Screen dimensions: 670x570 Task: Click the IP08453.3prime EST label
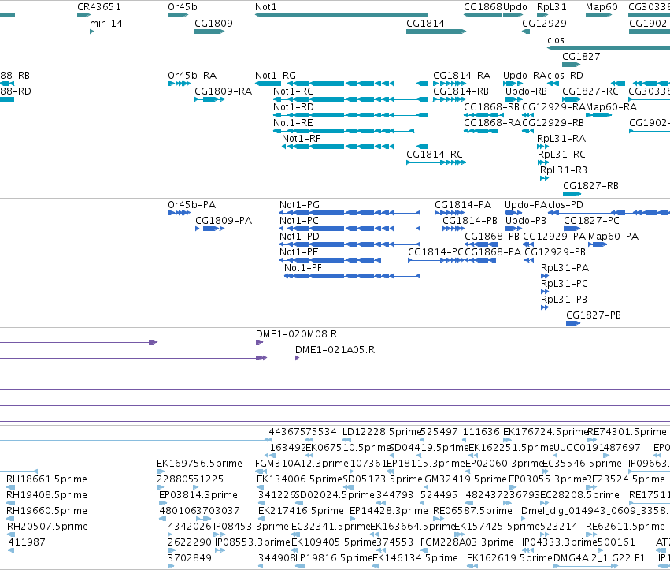tap(251, 527)
